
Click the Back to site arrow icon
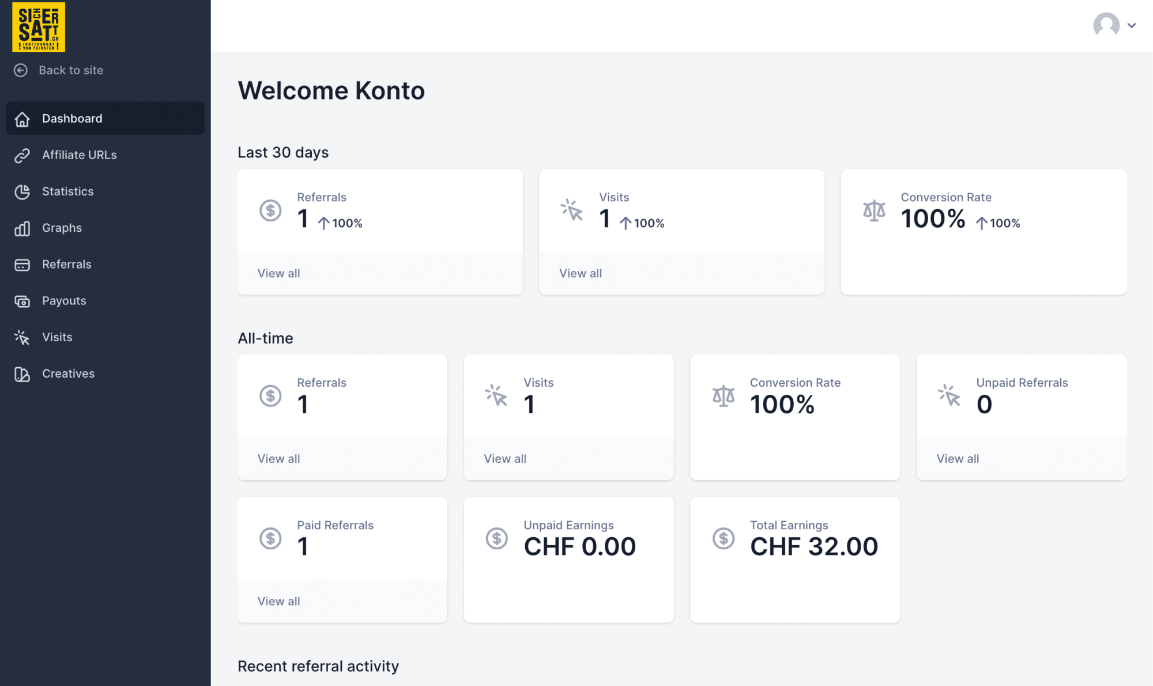(21, 70)
